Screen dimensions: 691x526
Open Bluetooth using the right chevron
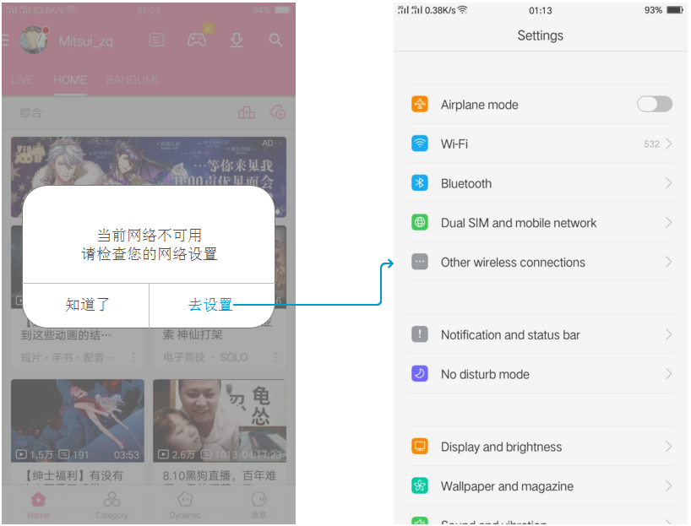pyautogui.click(x=668, y=183)
